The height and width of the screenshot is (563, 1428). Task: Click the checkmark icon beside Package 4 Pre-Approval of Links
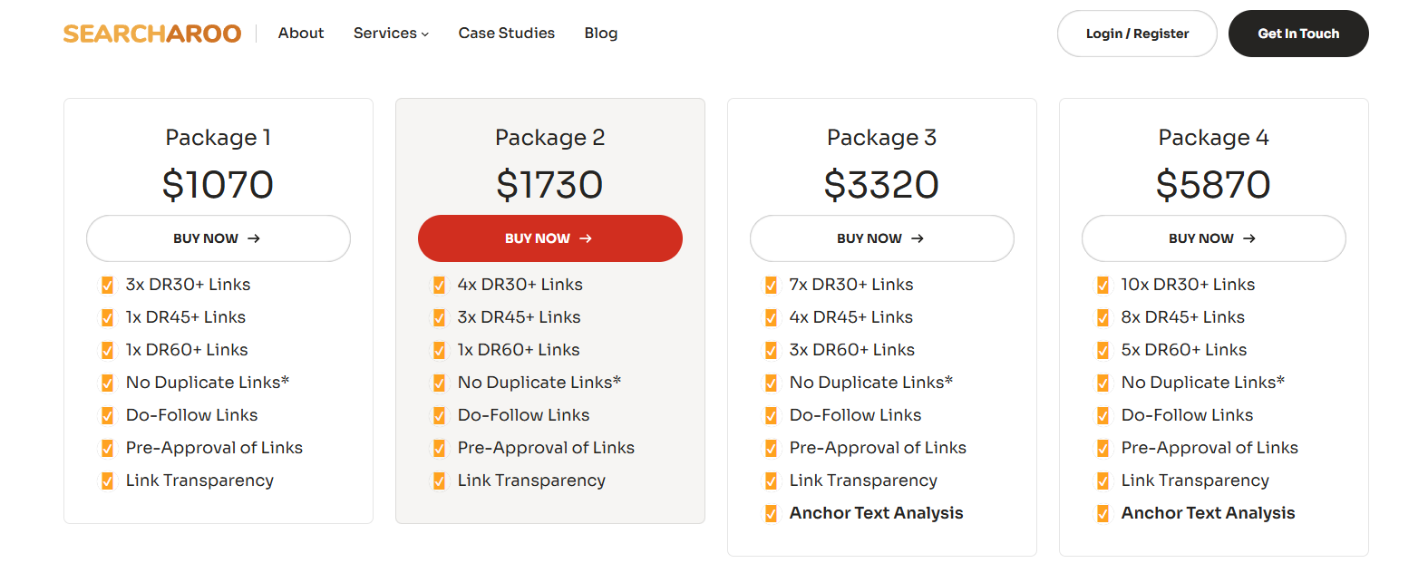tap(1103, 448)
